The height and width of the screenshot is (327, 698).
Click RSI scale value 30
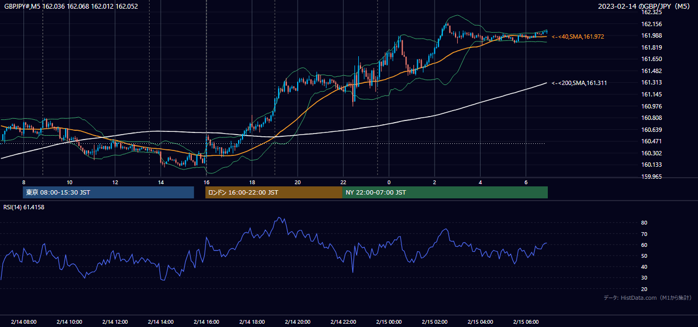coord(644,278)
